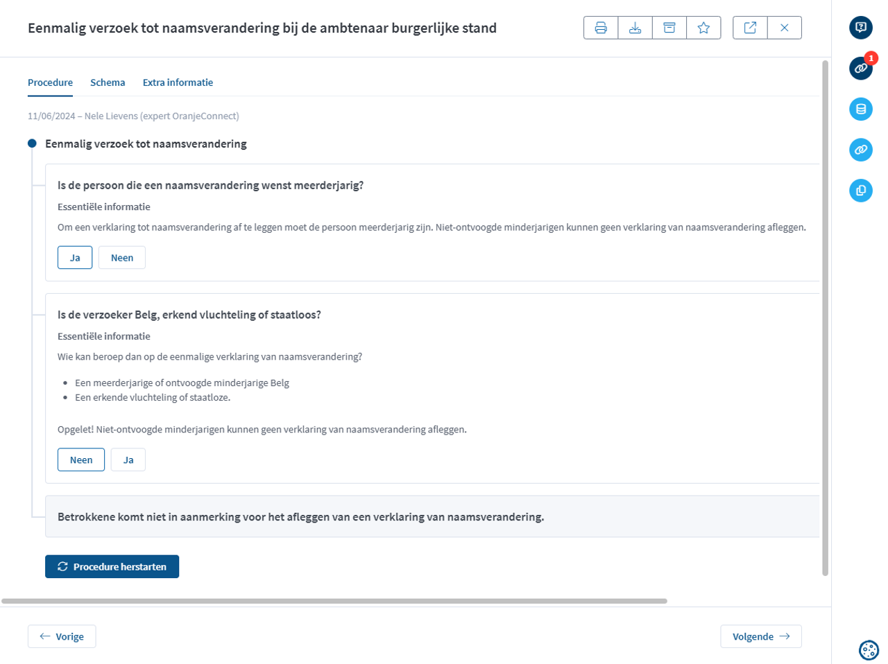Viewport: 888px width, 664px height.
Task: Open the procedure in a new window
Action: click(750, 28)
